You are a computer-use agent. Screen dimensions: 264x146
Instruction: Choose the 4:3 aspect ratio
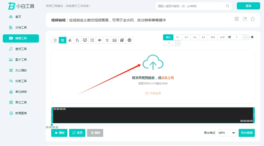186,37
